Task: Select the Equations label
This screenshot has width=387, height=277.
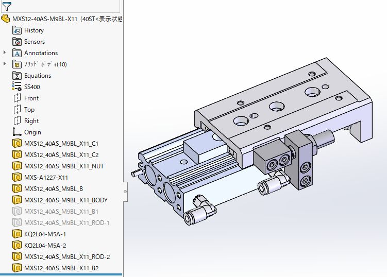Action: coord(38,76)
